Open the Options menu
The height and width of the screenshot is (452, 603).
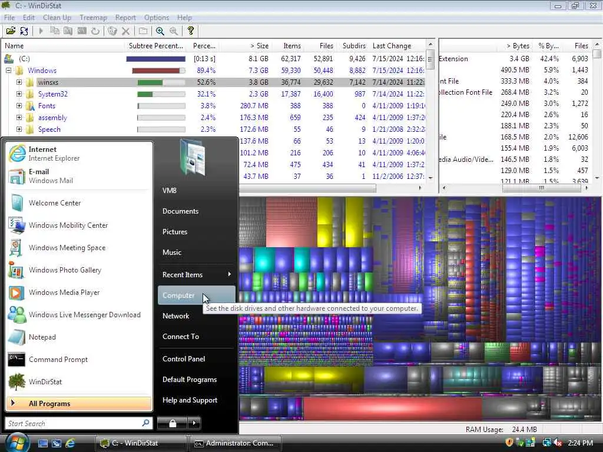click(157, 18)
